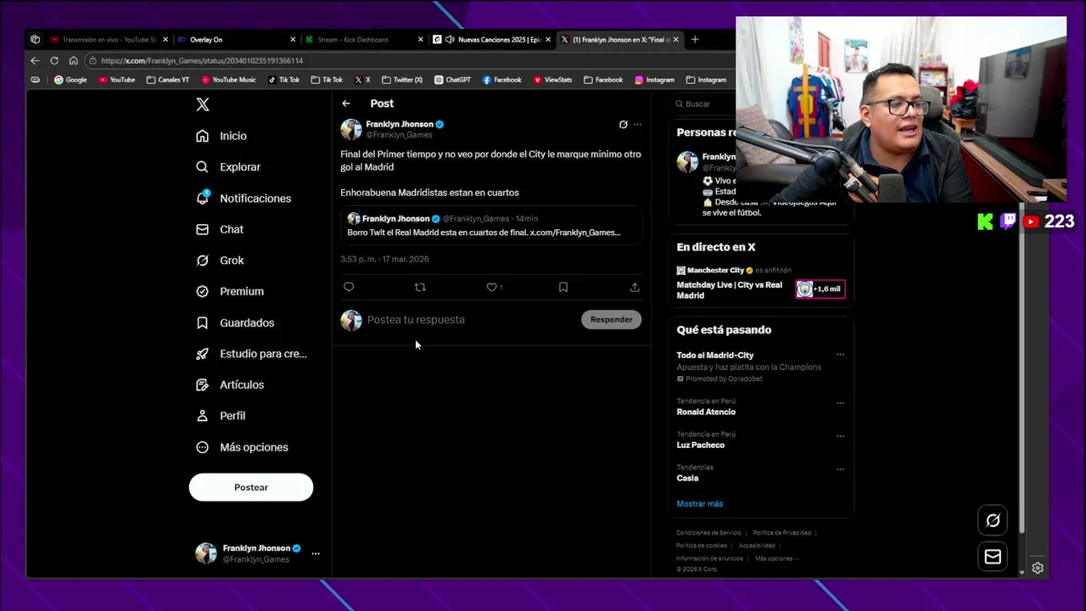Open account menu dots beside Franklyn Jhonson

click(x=316, y=553)
